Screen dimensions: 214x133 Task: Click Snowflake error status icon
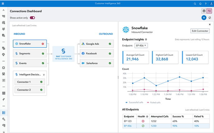tap(43, 44)
